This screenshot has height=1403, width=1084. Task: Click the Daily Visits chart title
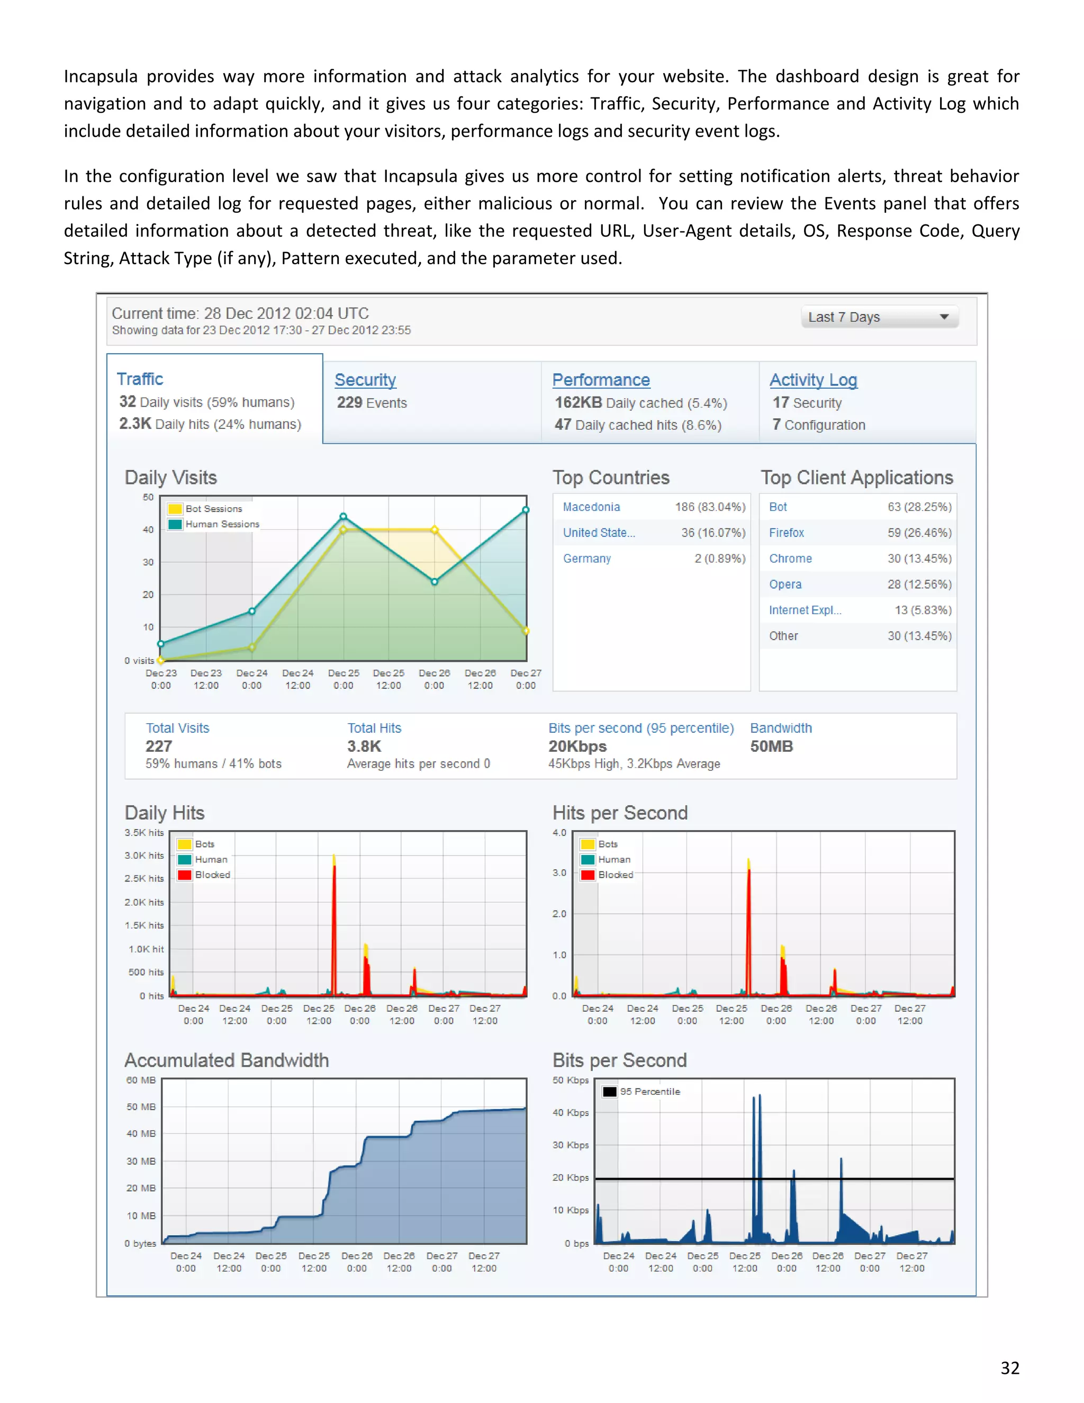[171, 478]
